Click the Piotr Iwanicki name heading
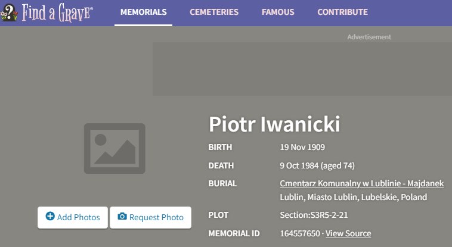The height and width of the screenshot is (247, 452). [274, 125]
